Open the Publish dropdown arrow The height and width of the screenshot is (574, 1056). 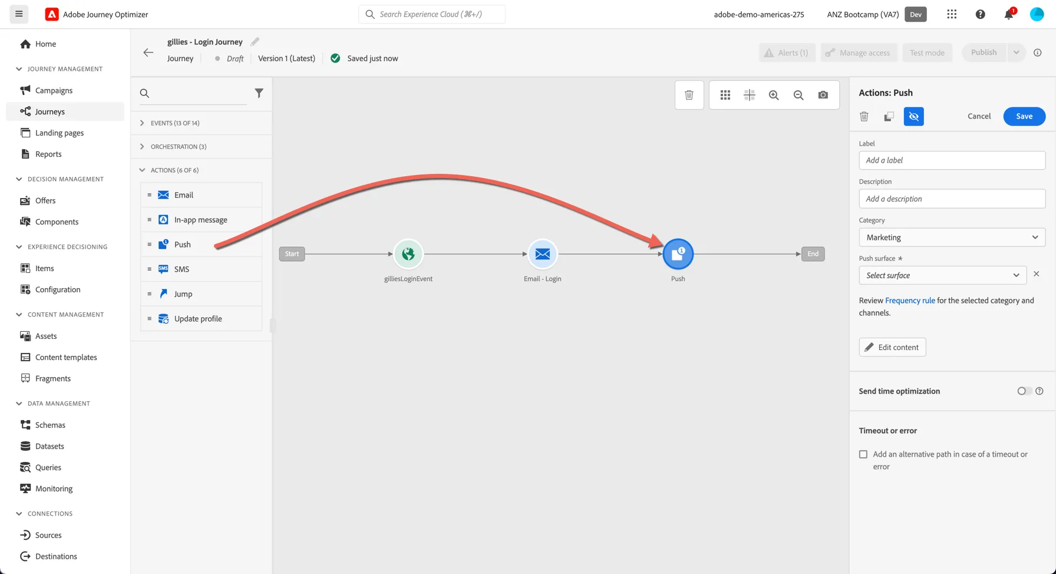[x=1016, y=52]
